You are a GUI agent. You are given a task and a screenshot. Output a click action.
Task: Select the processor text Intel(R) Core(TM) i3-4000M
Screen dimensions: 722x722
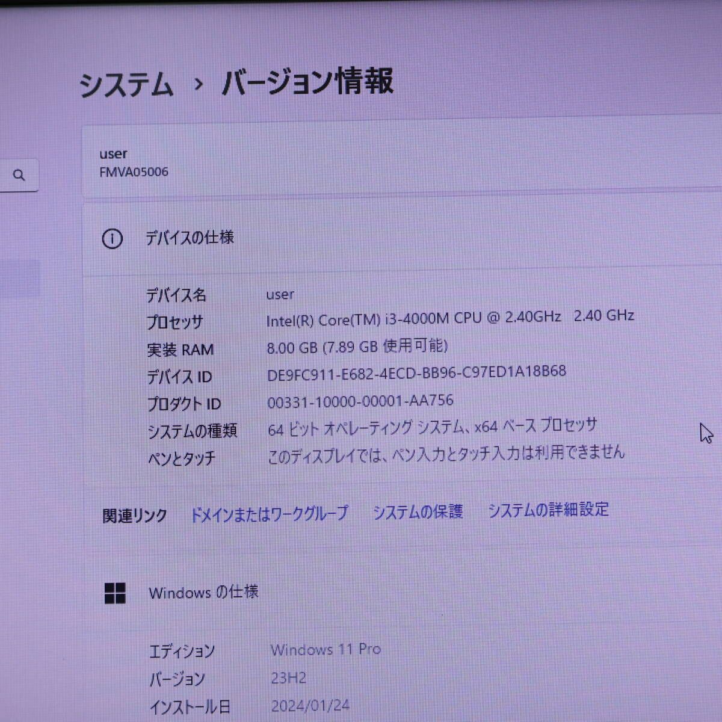[358, 319]
